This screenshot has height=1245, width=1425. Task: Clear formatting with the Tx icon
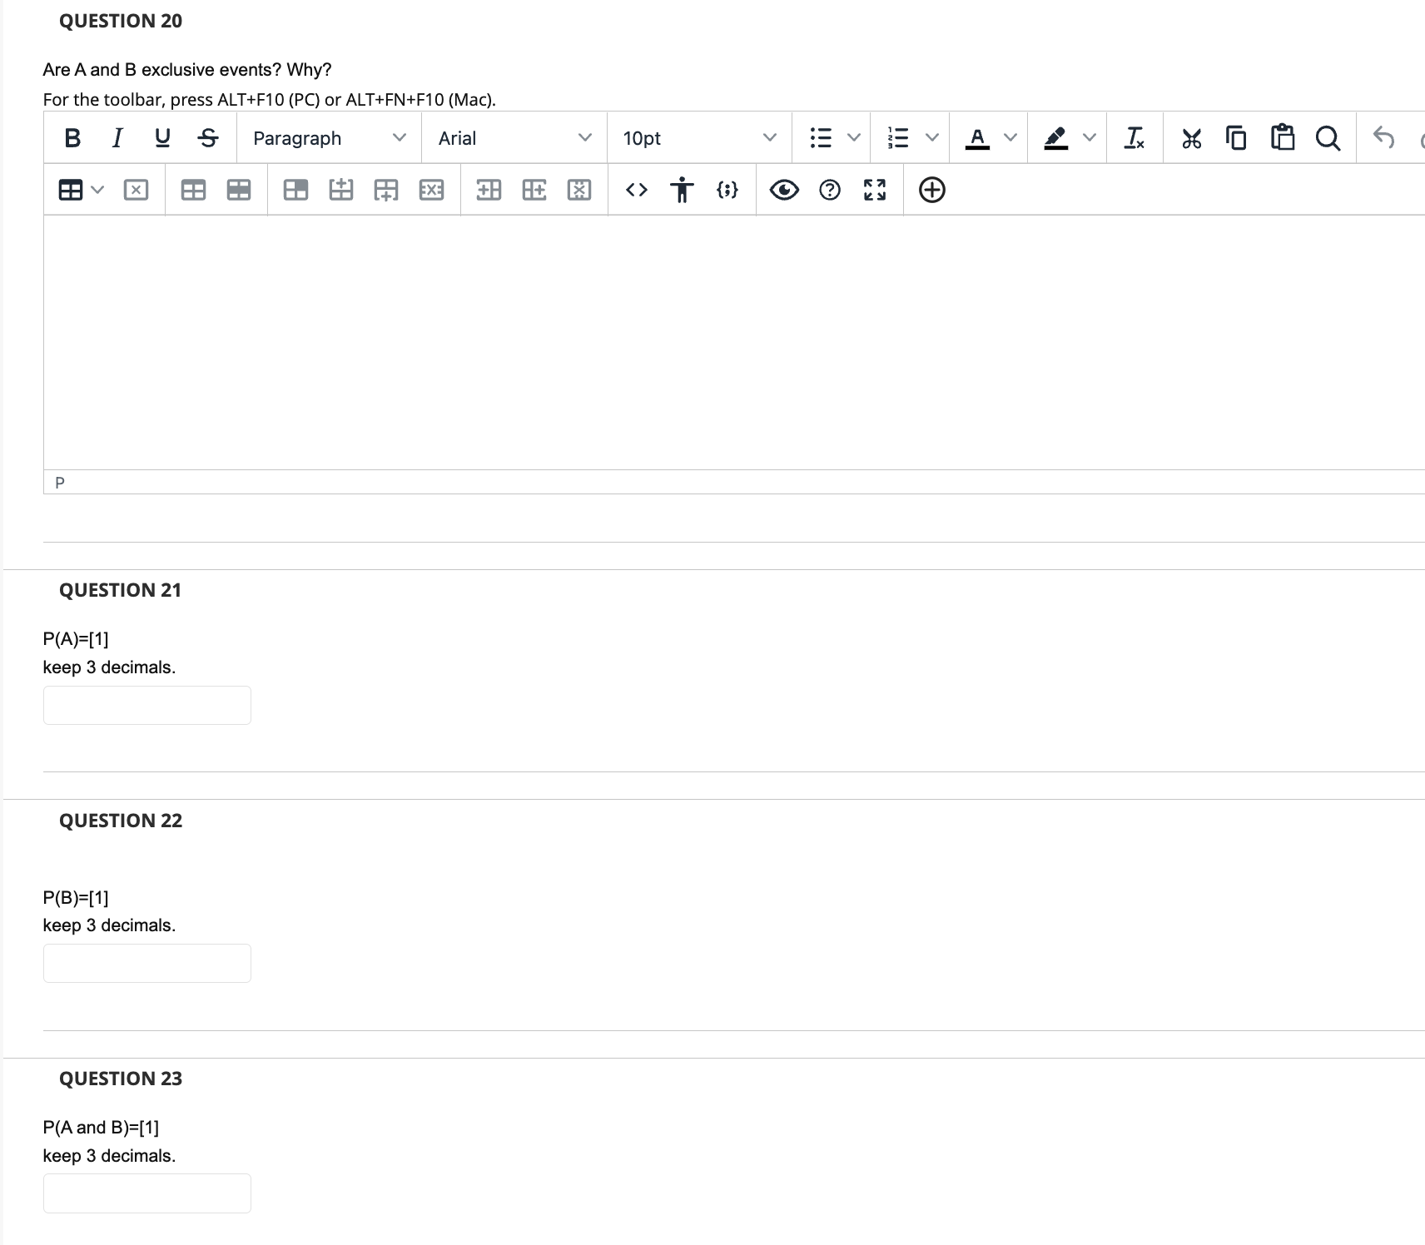[x=1134, y=138]
